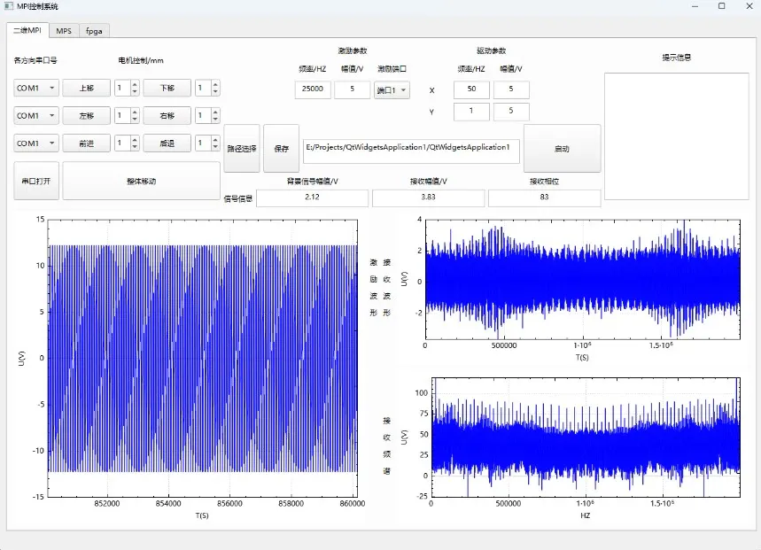This screenshot has width=761, height=550.
Task: Click the 激励波形 excitation waveform plot
Action: pos(203,358)
